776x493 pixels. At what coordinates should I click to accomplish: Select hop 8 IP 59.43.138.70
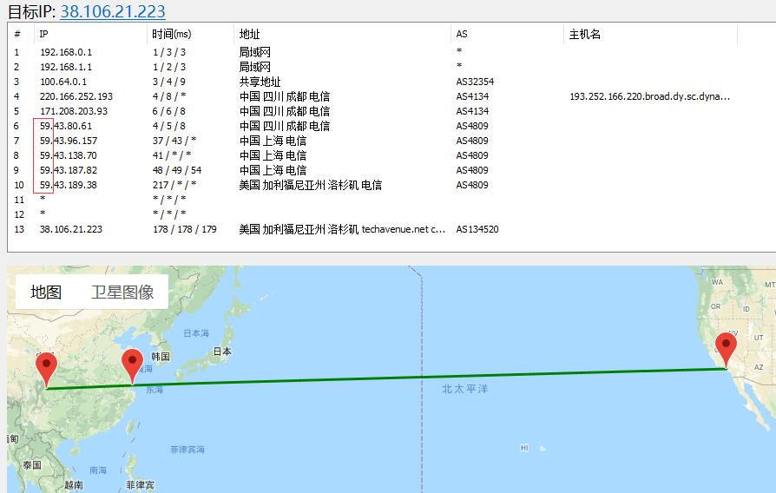(x=69, y=155)
